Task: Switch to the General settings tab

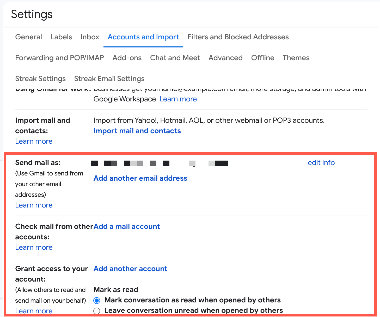Action: (x=28, y=37)
